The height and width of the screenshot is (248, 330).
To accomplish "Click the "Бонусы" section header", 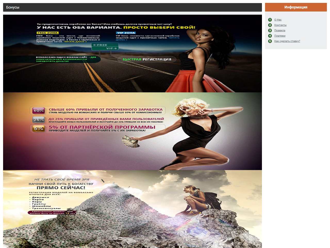I will [x=132, y=7].
